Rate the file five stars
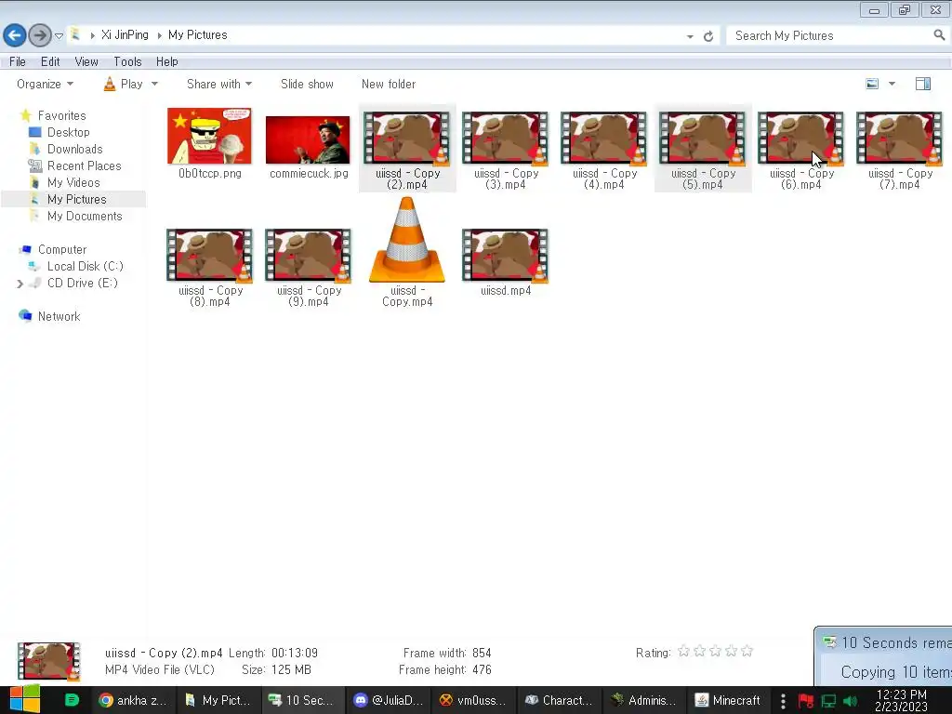 click(x=747, y=652)
